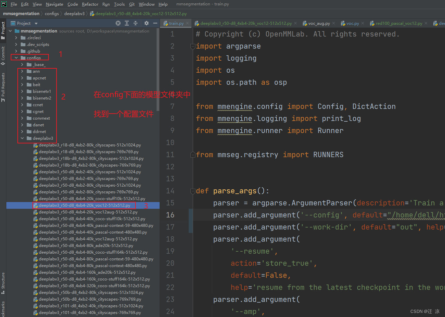Expand the .circleci folder
This screenshot has width=445, height=317.
point(16,38)
